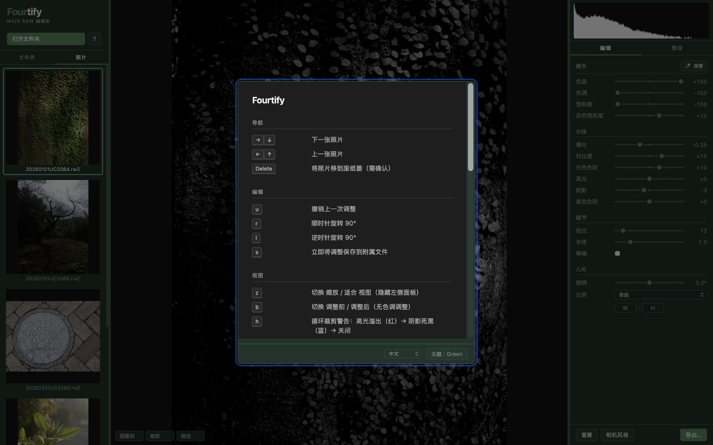Expand the 比例 aspect ratio dropdown
The height and width of the screenshot is (445, 713).
point(660,295)
